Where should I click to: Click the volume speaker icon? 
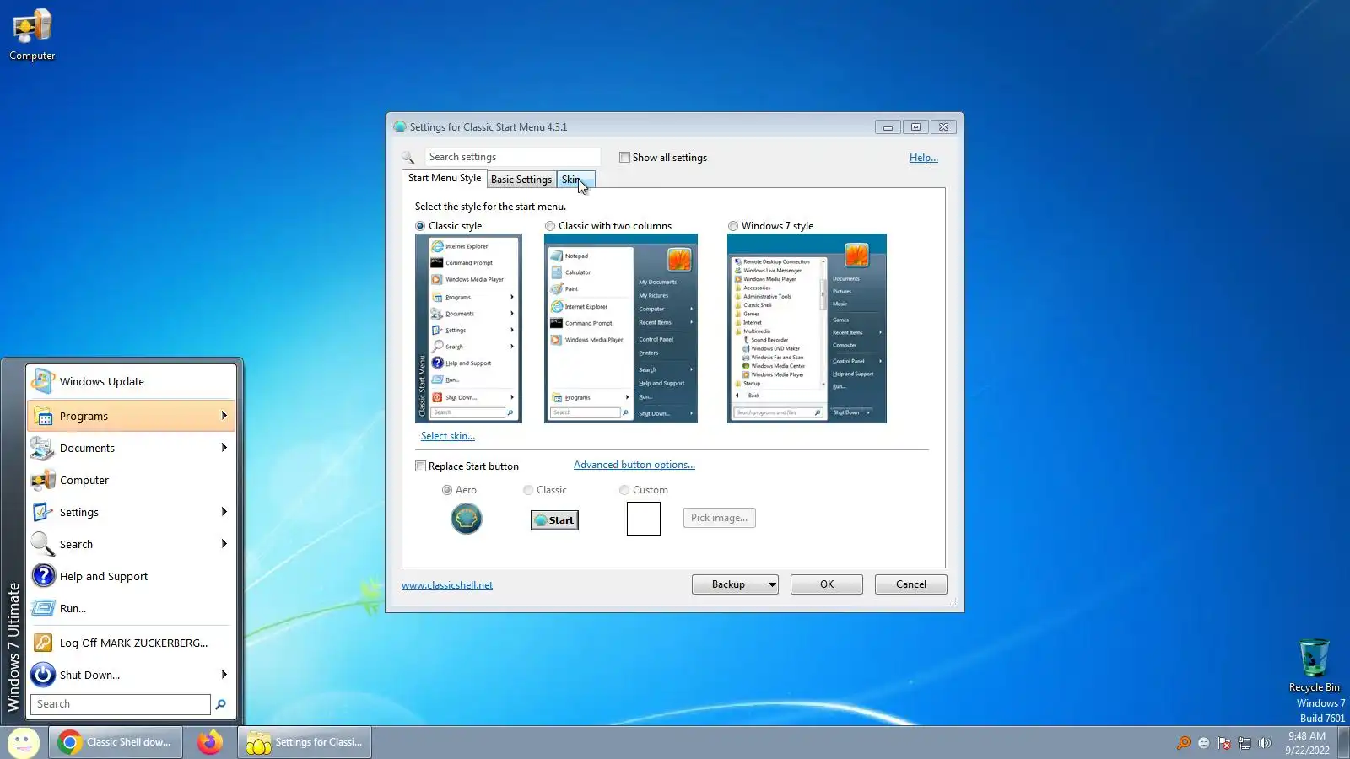[1264, 743]
